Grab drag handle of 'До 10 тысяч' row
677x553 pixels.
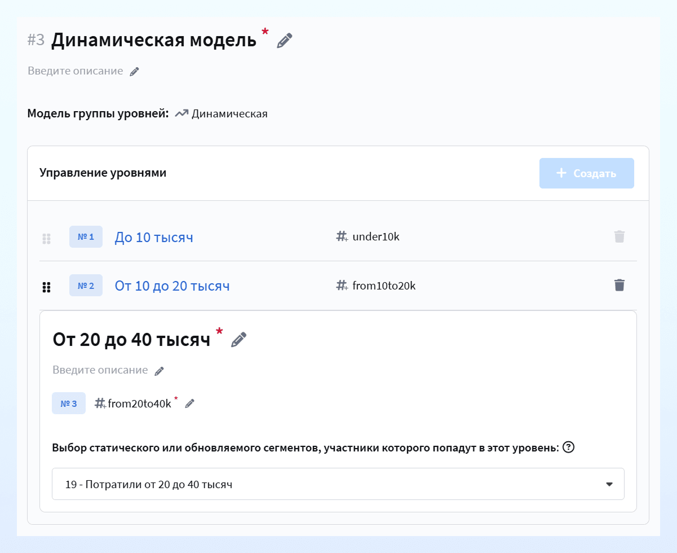point(47,239)
